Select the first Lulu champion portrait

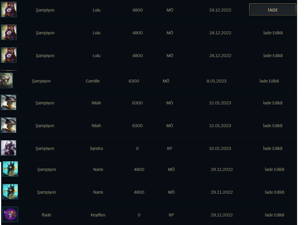9,9
